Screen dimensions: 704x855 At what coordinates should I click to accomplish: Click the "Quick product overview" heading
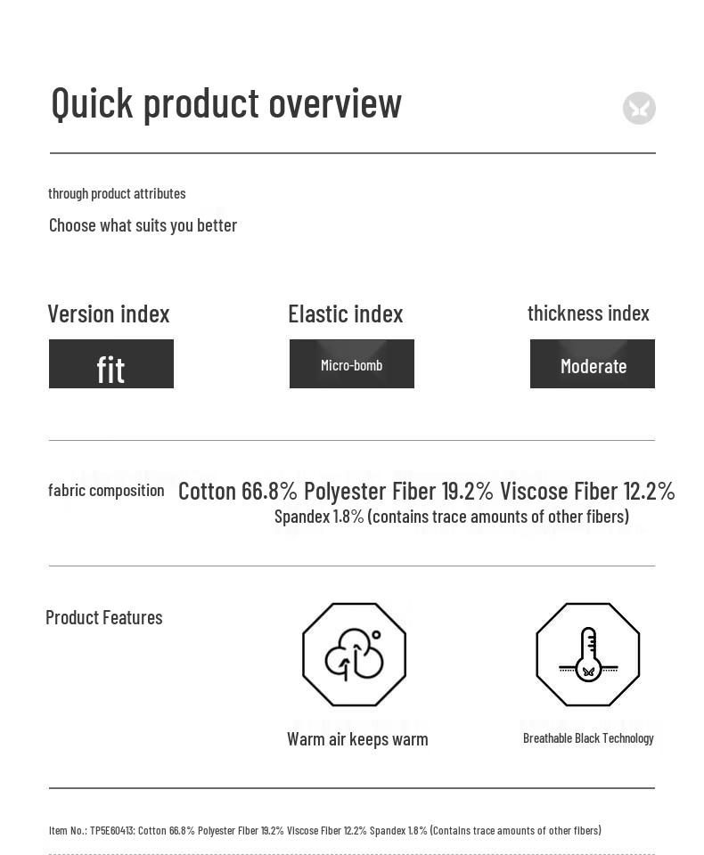pos(226,103)
